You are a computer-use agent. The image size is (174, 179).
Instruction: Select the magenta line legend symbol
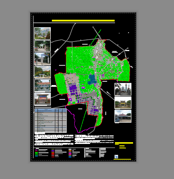[x=36, y=150]
